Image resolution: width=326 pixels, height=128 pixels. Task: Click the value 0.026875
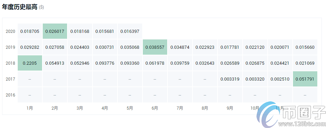tap(255, 63)
